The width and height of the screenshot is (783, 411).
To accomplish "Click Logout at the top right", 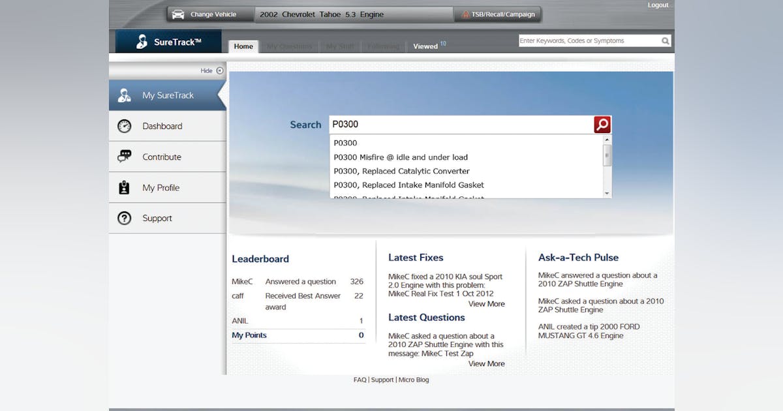I will click(658, 5).
